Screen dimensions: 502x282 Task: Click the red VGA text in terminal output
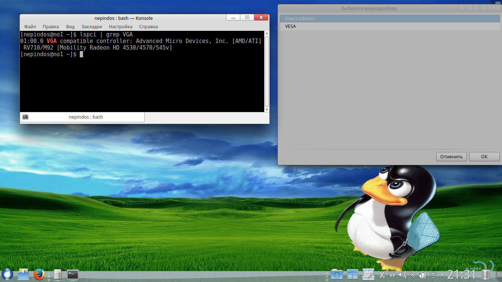point(52,41)
